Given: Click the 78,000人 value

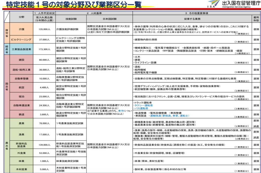Looking at the screenshot, I should [x=44, y=123].
